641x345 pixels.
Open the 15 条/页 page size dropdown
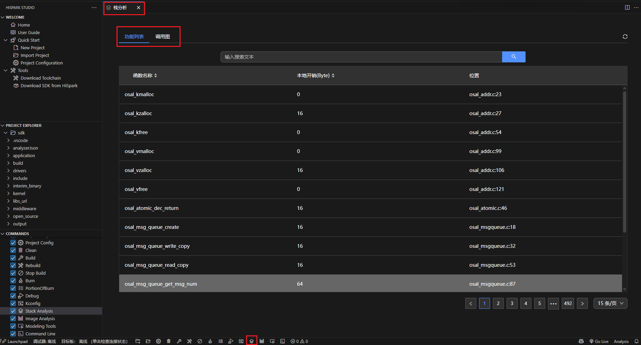click(x=610, y=303)
